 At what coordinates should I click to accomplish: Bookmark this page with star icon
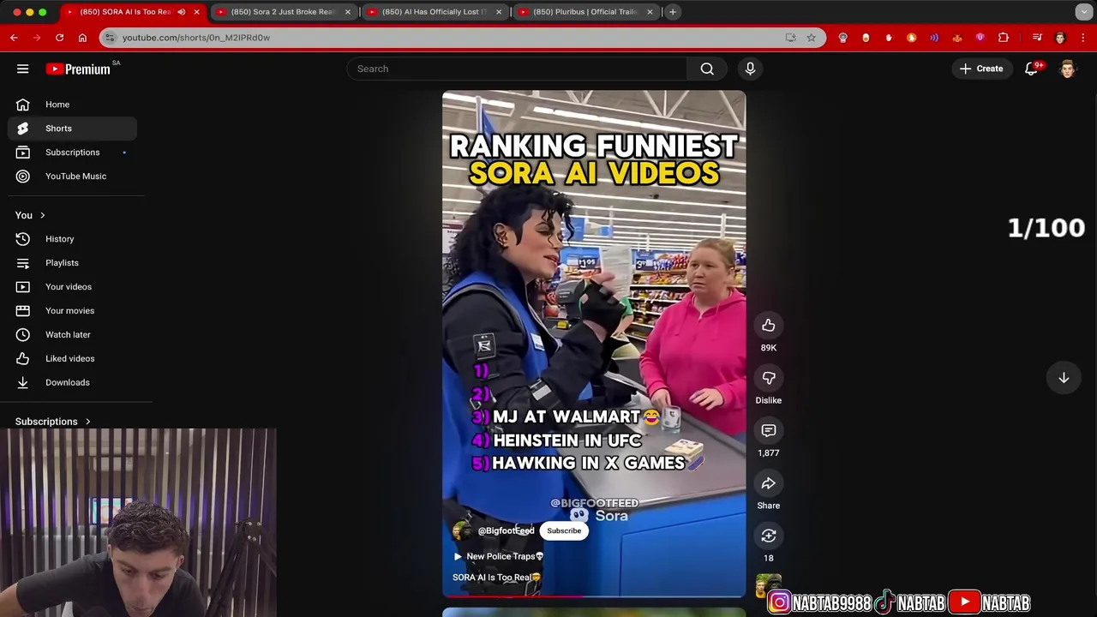[811, 38]
